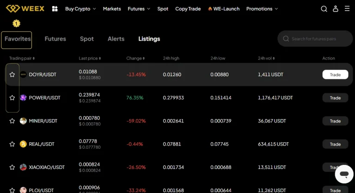Click the 1,176,417 USDT volume value
355x193 pixels.
click(x=275, y=98)
